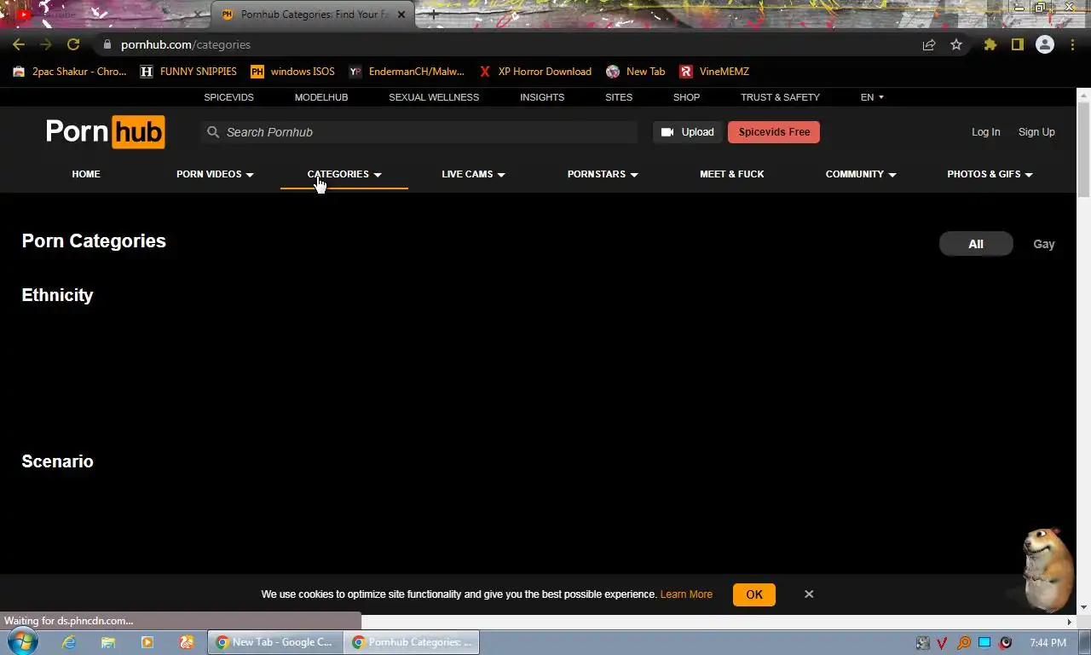The width and height of the screenshot is (1091, 655).
Task: Accept cookies with the OK button
Action: coord(754,594)
